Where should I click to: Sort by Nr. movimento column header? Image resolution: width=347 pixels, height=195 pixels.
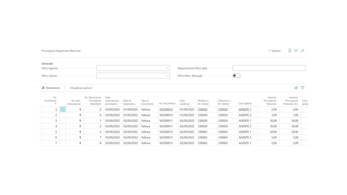51,100
